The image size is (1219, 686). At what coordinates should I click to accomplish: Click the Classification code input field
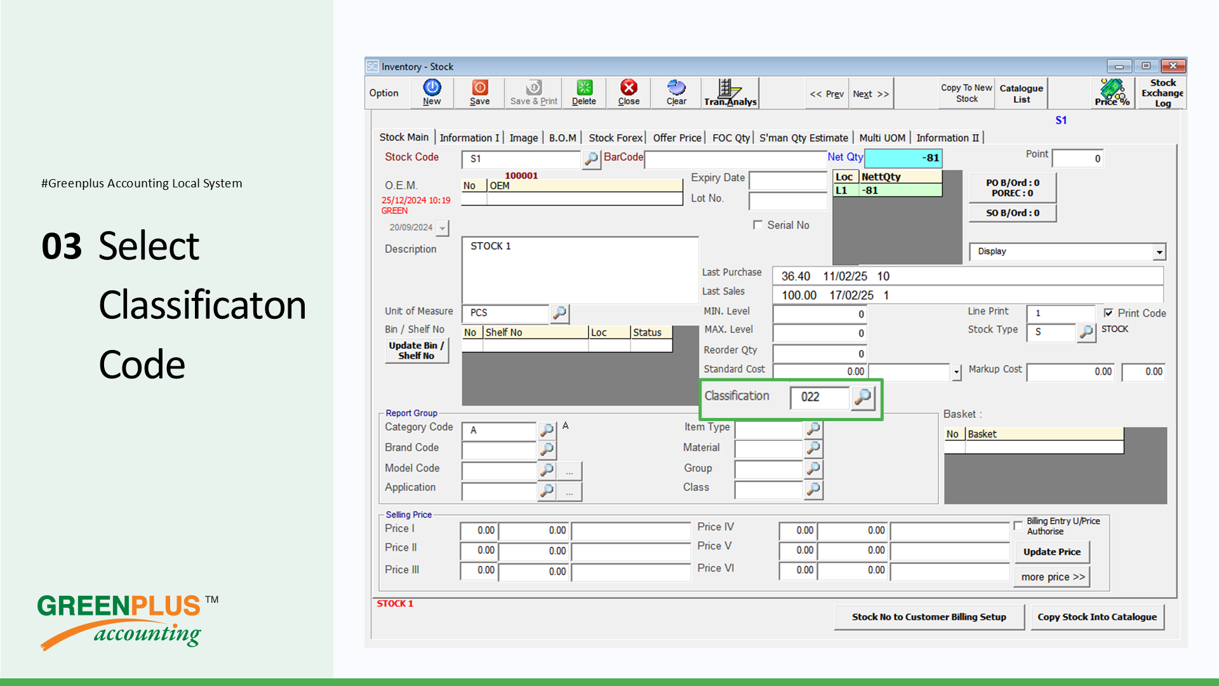click(819, 397)
